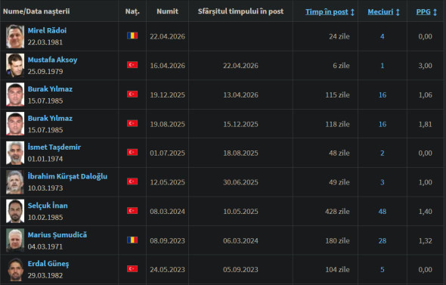446x285 pixels.
Task: Open İbrahim Kürşat Daloğlu's profile link
Action: pyautogui.click(x=67, y=176)
